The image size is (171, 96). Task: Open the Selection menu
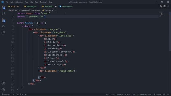click(19, 2)
